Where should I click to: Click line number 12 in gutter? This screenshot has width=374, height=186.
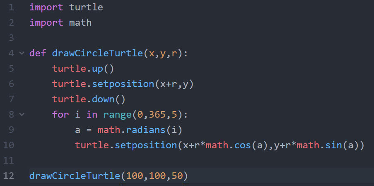(x=9, y=176)
